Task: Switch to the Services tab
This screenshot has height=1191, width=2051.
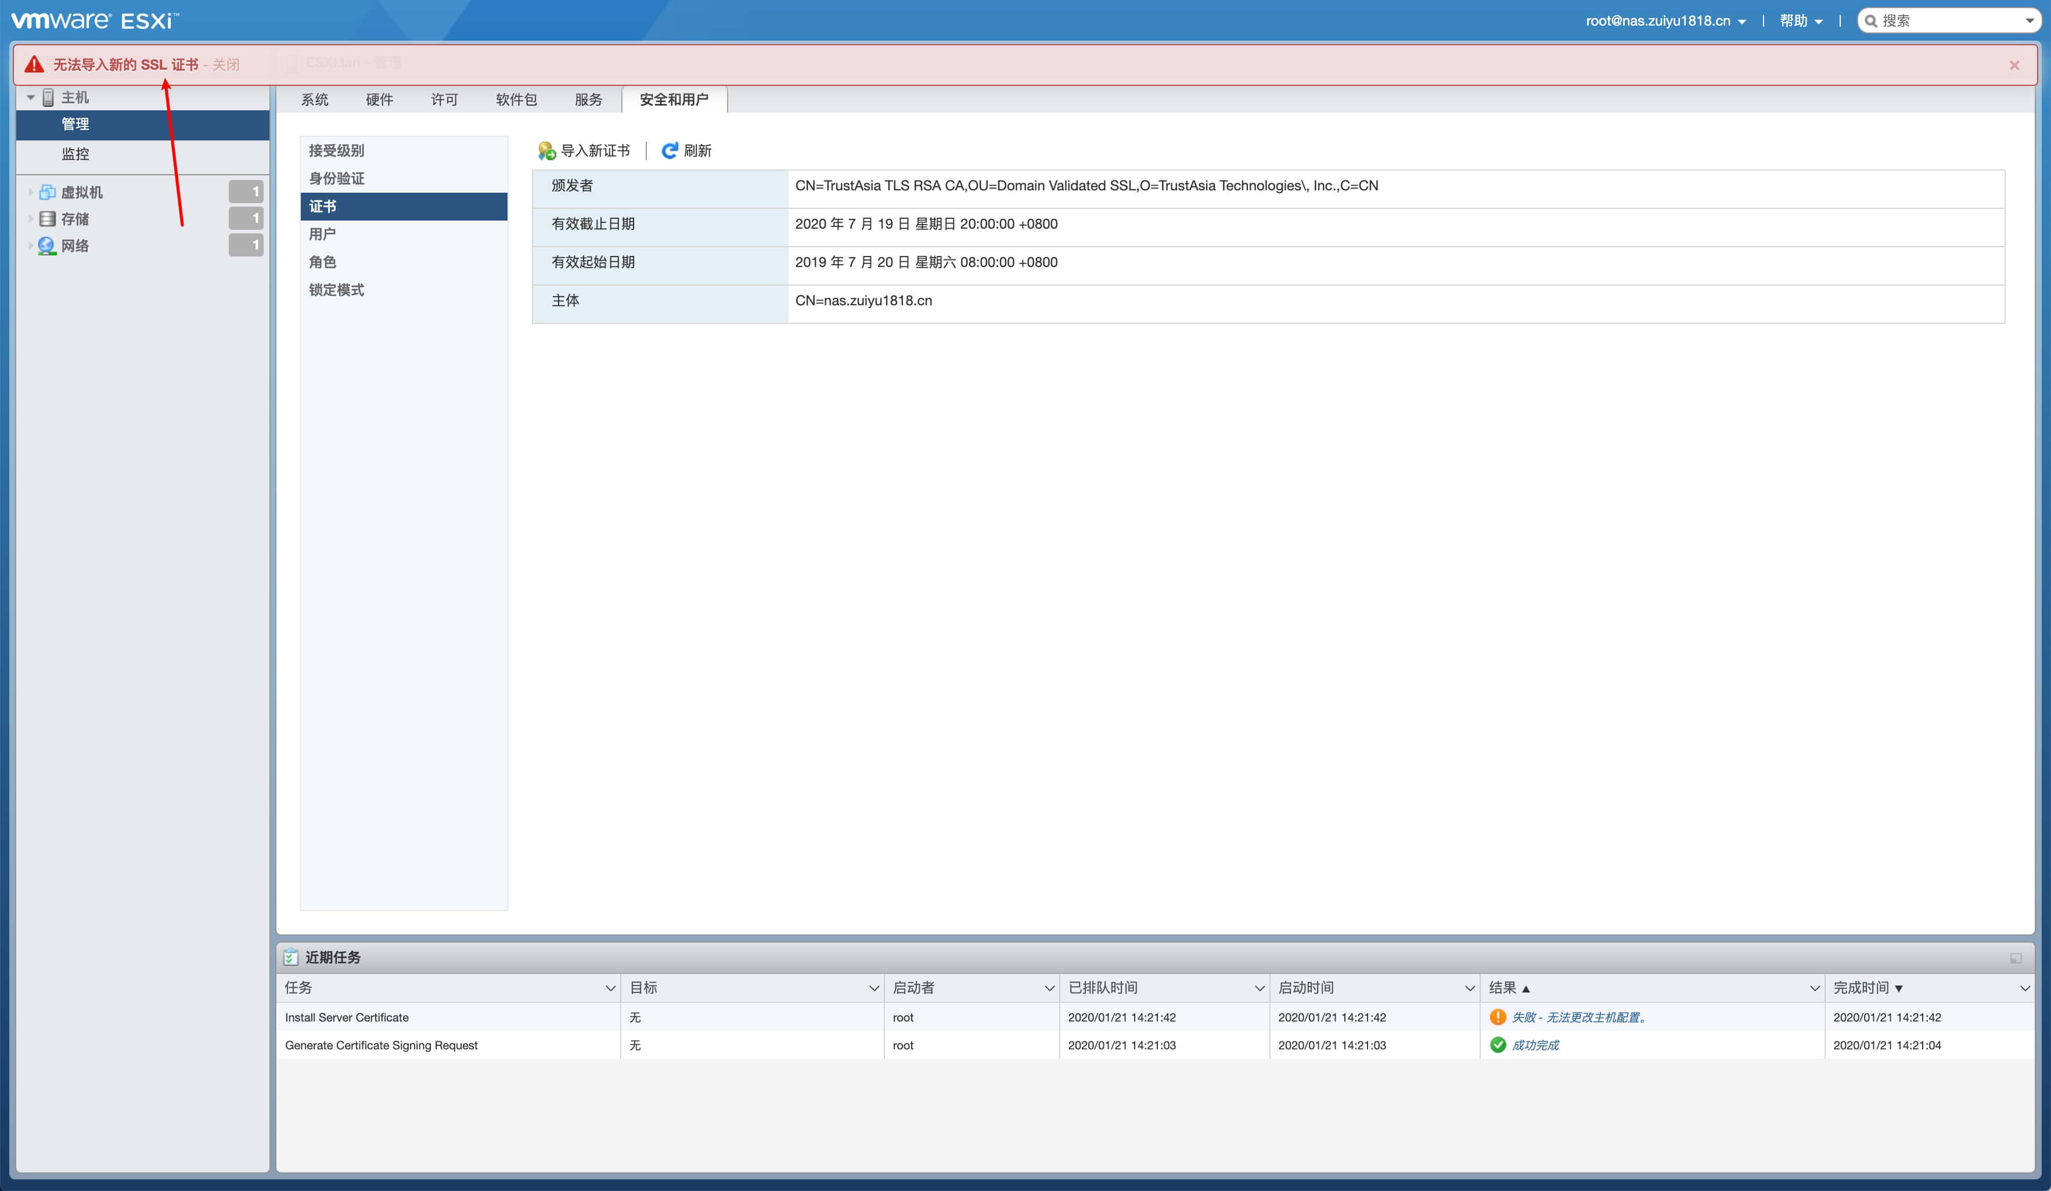Action: coord(588,99)
